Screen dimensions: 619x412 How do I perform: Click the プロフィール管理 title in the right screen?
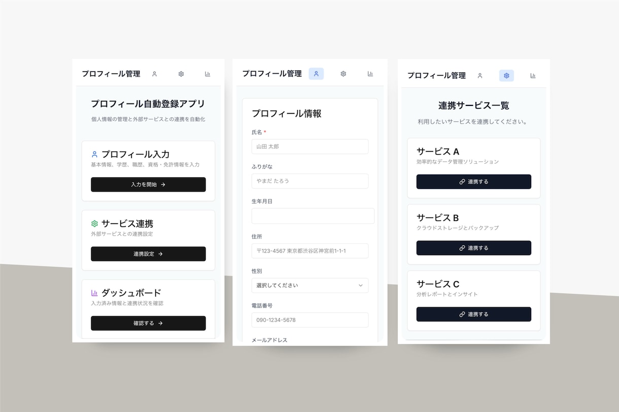point(436,76)
